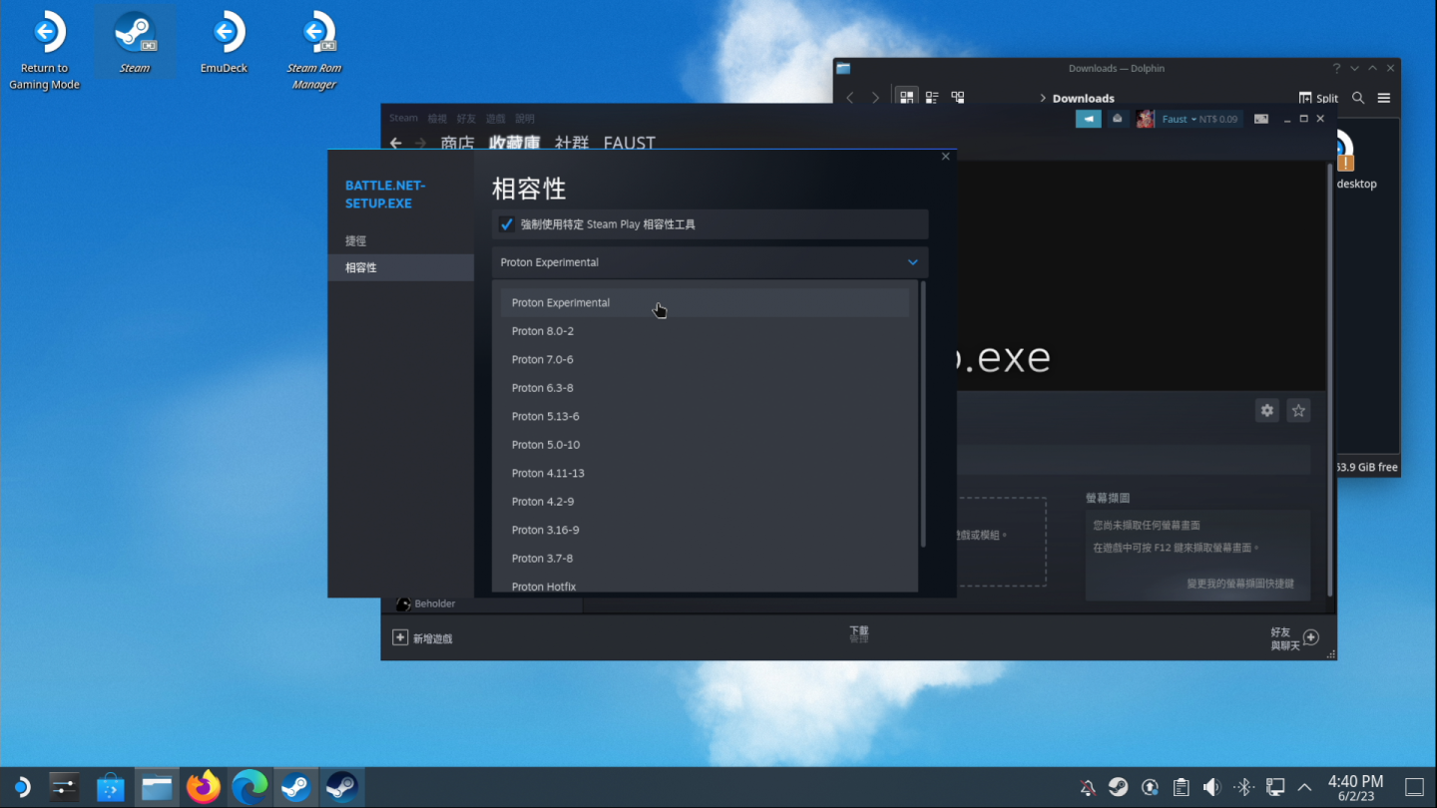Click the Steam system tray icon
1437x808 pixels.
(1119, 788)
